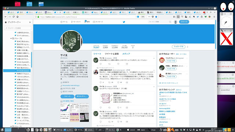Screen dimensions: 235x132
Task: Click the Twitter extension icon in toolbar
Action: 198,17
